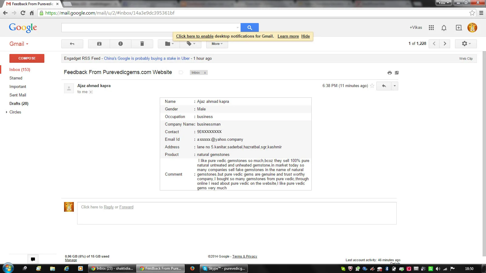Open the Engadget web clip headline link
Screen dimensions: 486x273
tap(147, 58)
